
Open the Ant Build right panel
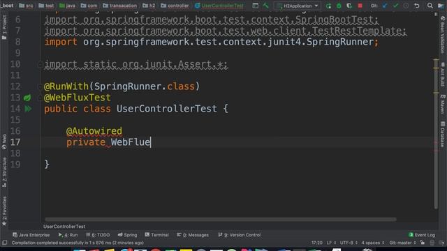pos(442,75)
